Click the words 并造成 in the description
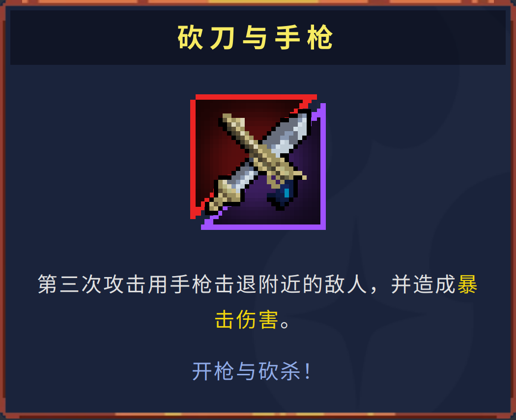The image size is (516, 420). 423,284
